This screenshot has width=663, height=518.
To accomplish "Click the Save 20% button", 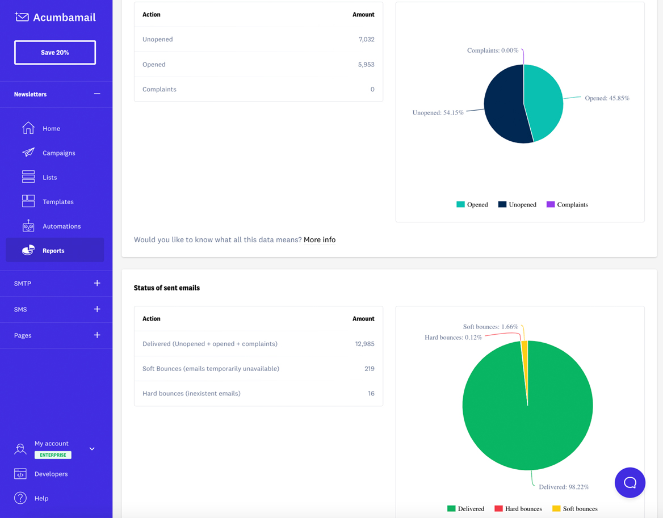I will (54, 52).
